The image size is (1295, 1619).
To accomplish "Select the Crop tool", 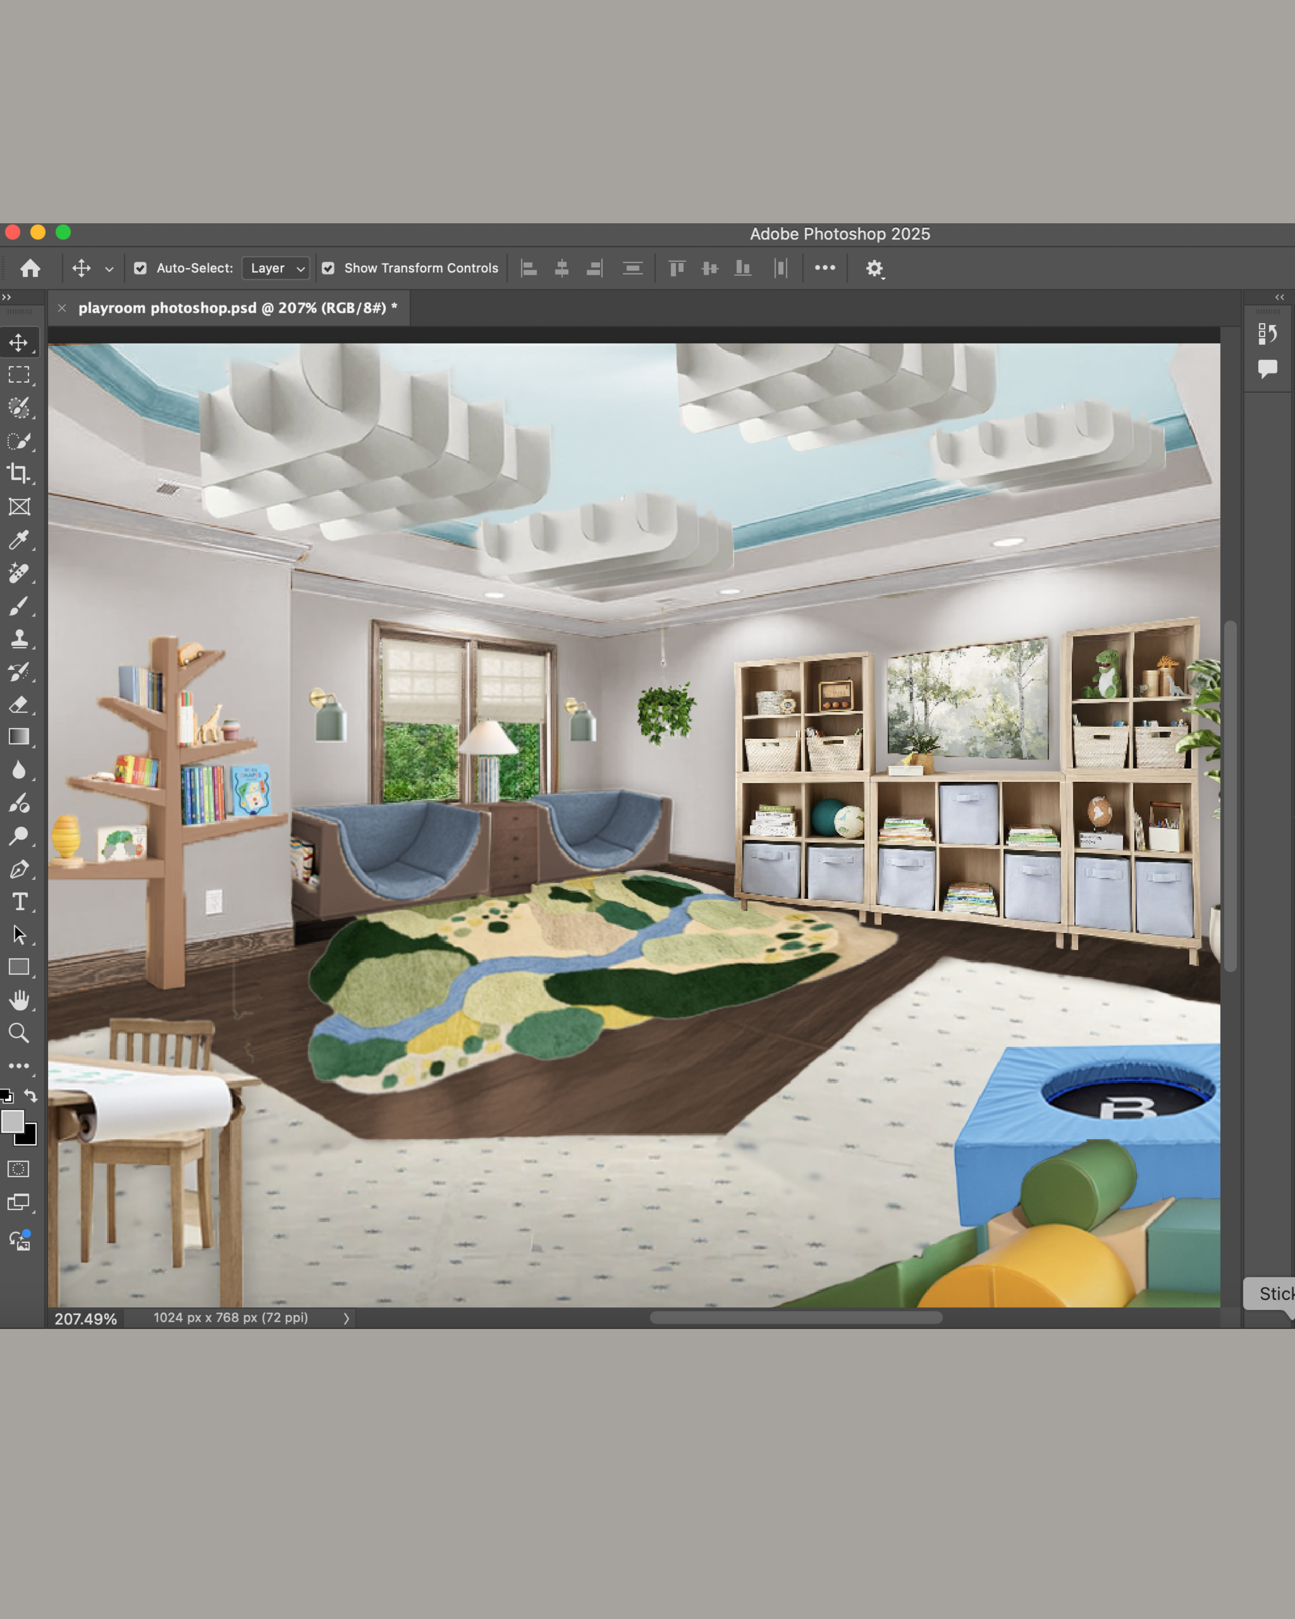I will coord(19,474).
